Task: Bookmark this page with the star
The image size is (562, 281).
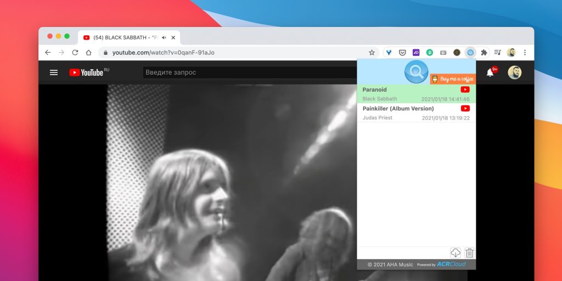Action: 372,53
